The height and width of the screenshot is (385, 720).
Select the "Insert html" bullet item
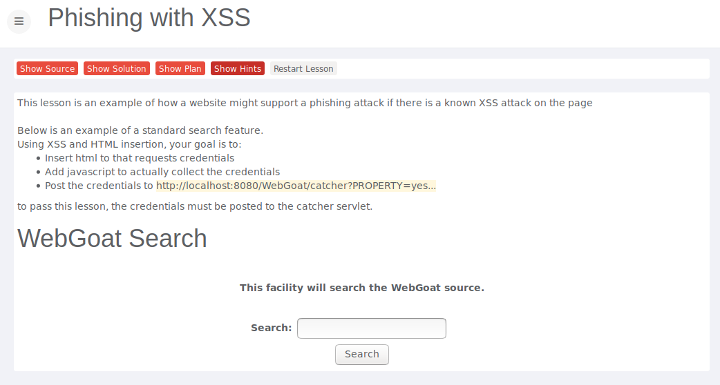click(139, 158)
